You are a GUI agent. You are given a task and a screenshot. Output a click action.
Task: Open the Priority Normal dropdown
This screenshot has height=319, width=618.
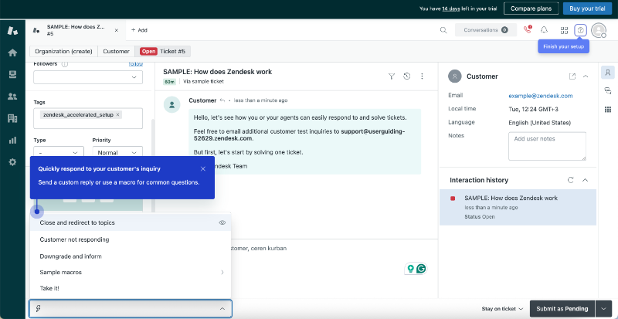click(x=117, y=152)
